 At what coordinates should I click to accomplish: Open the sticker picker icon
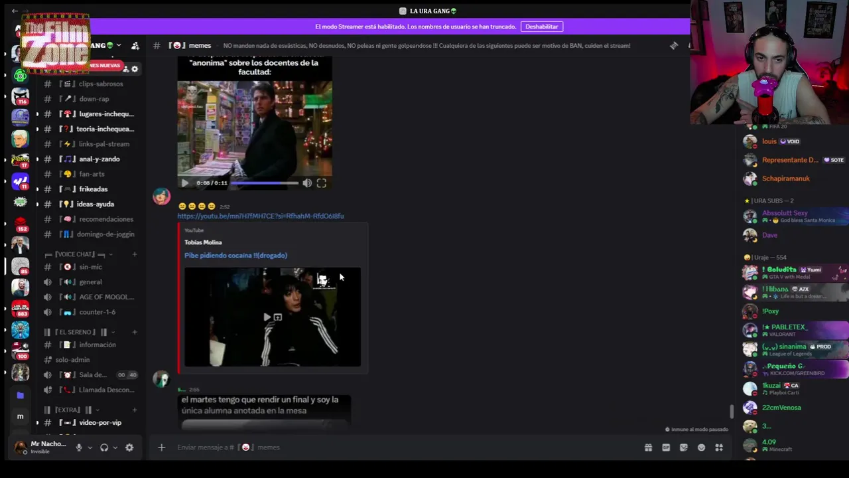coord(684,447)
